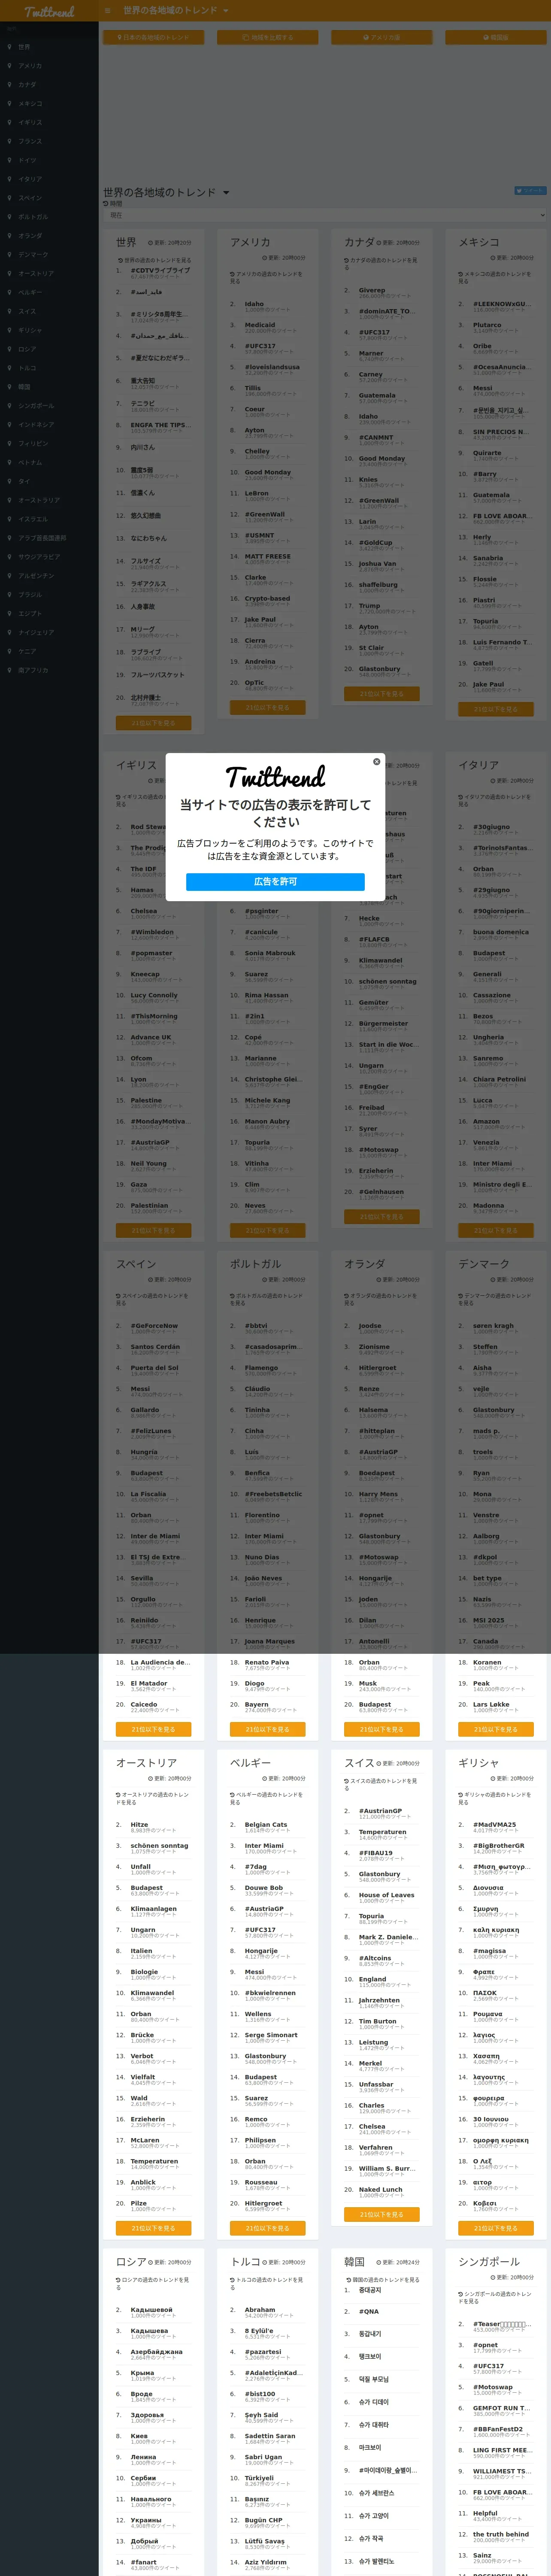The height and width of the screenshot is (2576, 551).
Task: Click the 日本の各地域のトレンド orange button
Action: point(153,37)
